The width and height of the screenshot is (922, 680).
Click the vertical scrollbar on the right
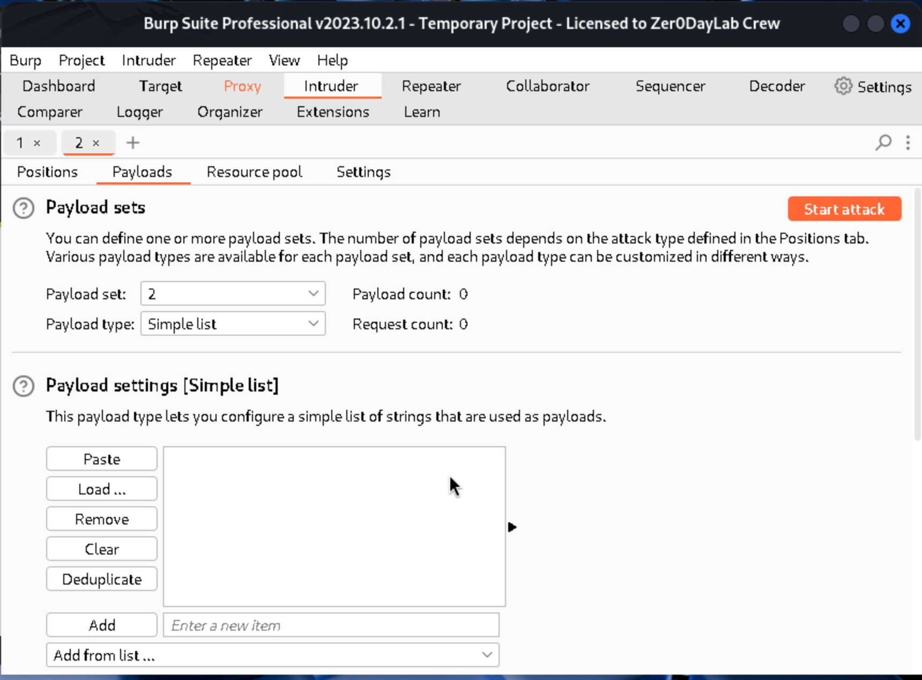[918, 314]
